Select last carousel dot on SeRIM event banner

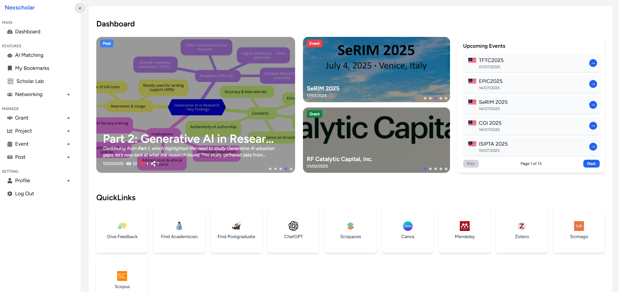click(446, 98)
